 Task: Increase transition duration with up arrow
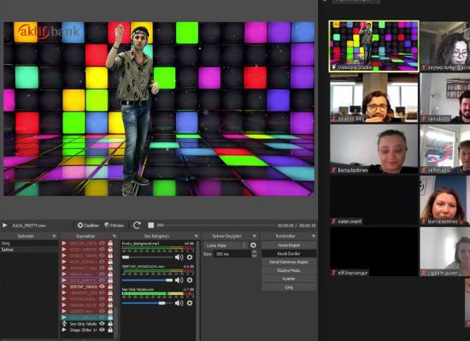tap(254, 252)
